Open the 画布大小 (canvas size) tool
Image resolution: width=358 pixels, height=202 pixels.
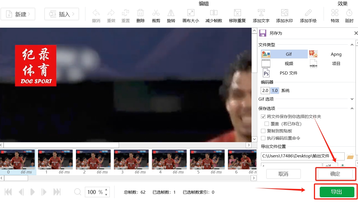point(191,13)
